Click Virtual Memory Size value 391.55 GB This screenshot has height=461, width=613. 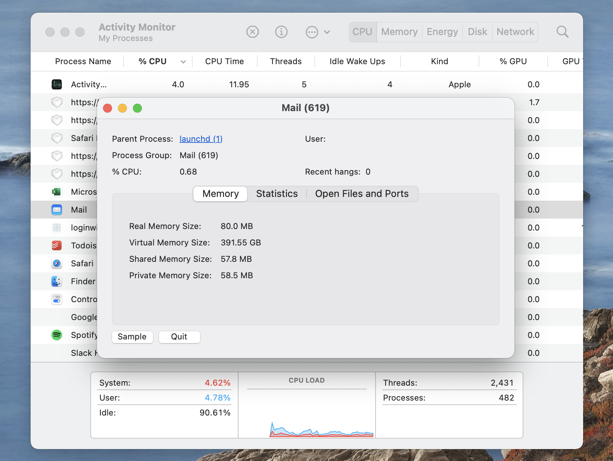[x=241, y=242]
